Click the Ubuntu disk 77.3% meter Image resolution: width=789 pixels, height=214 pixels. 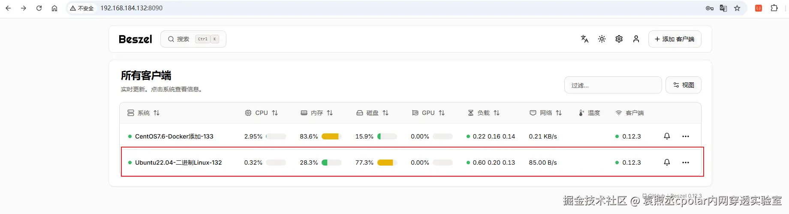(387, 163)
